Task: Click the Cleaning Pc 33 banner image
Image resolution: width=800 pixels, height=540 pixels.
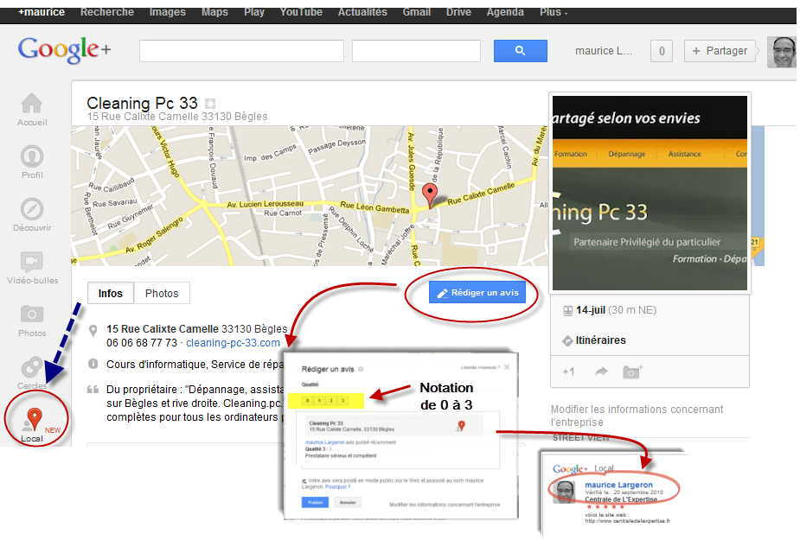Action: (650, 193)
